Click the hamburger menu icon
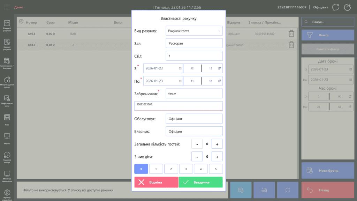This screenshot has width=357, height=201. tap(7, 7)
